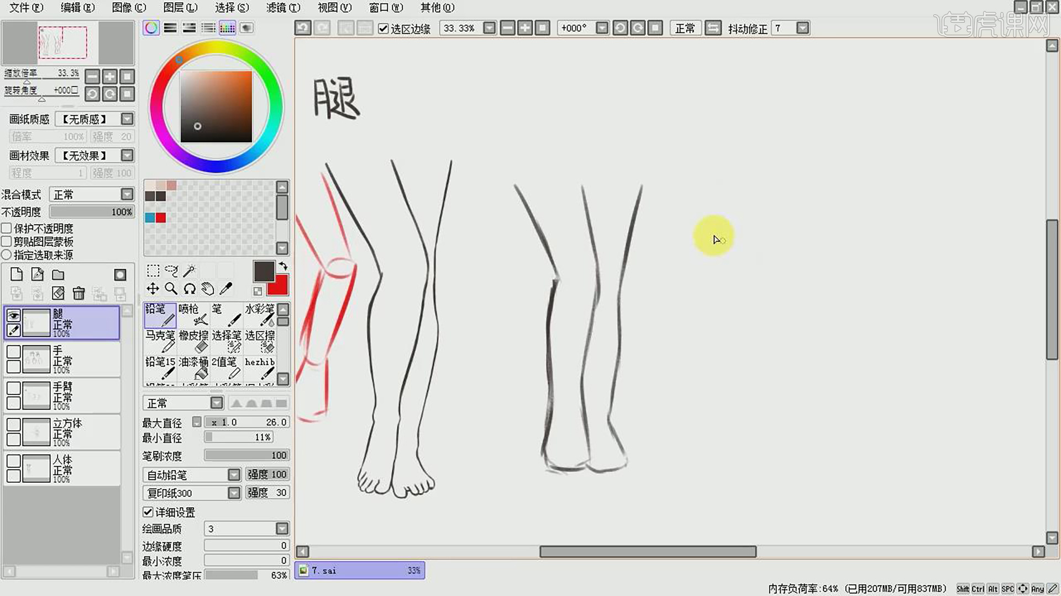
Task: Activate the zoom magnifier tool
Action: (x=171, y=289)
